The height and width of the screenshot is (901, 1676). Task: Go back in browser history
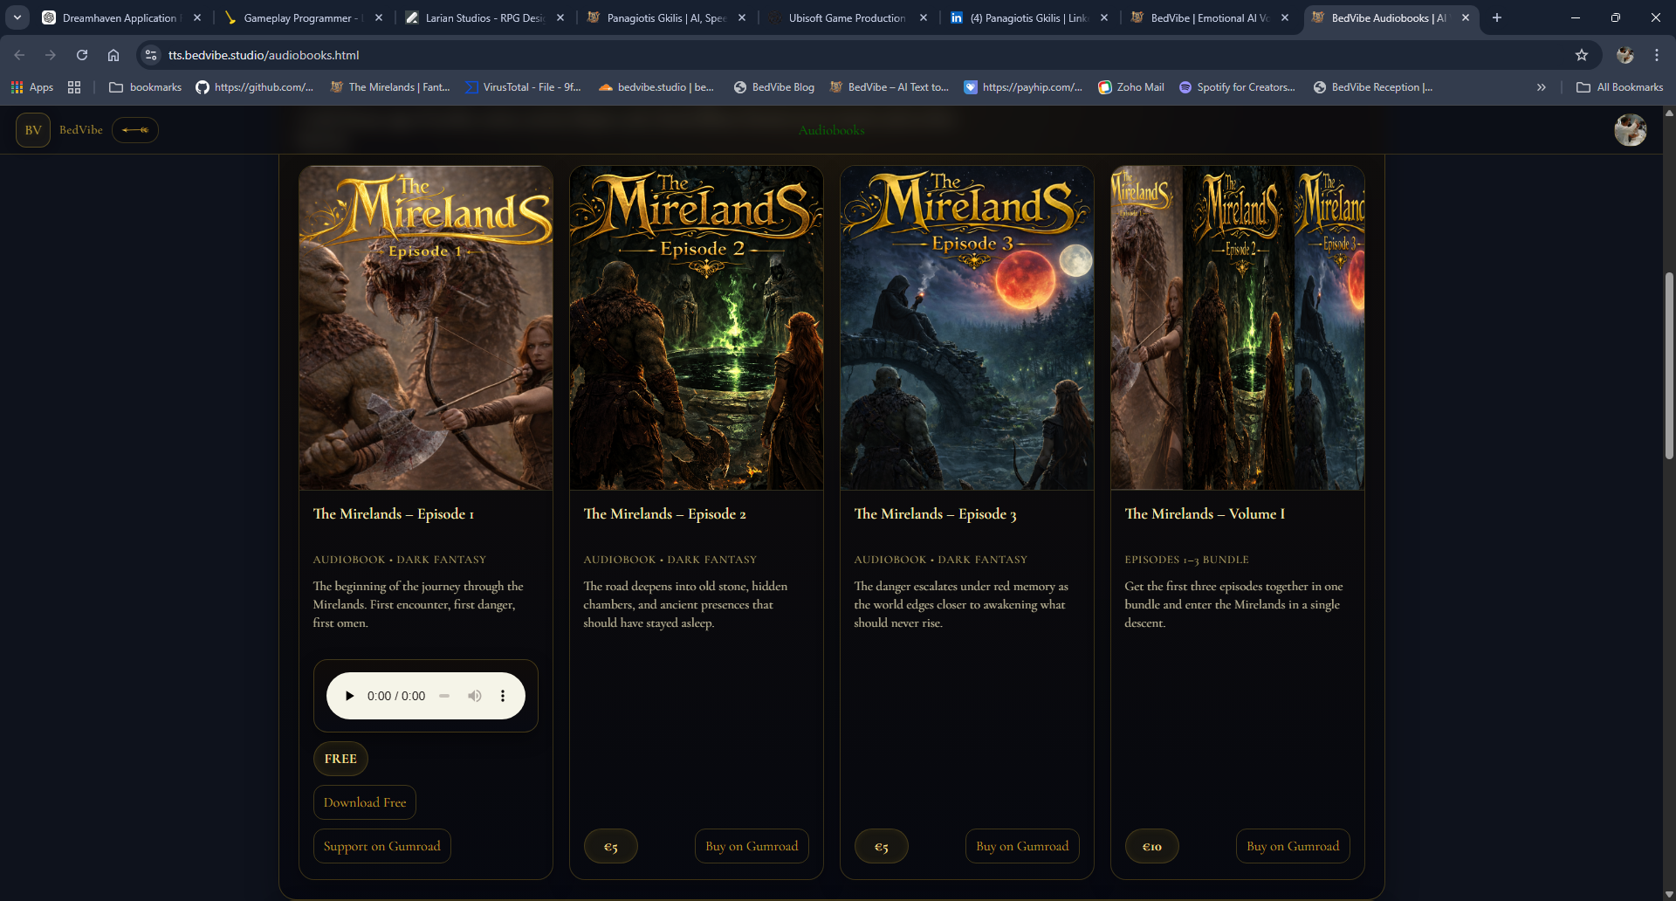coord(19,55)
